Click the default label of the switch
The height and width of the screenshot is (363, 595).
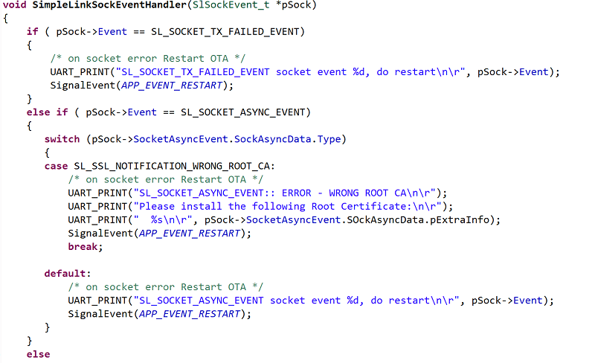click(x=67, y=273)
